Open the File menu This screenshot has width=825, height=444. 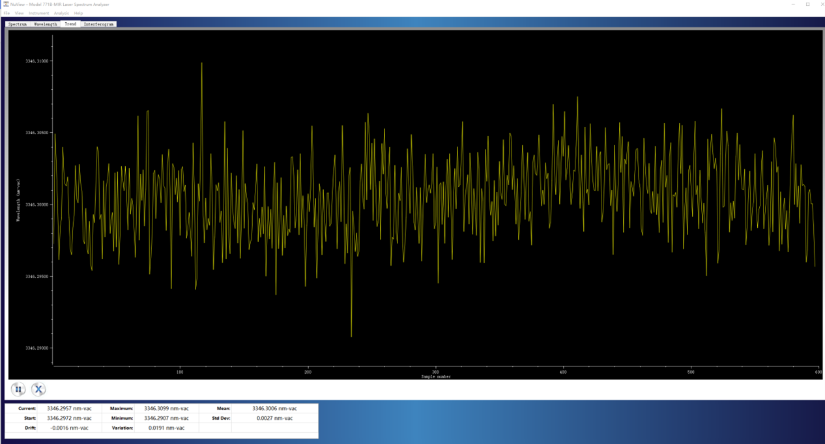tap(7, 13)
